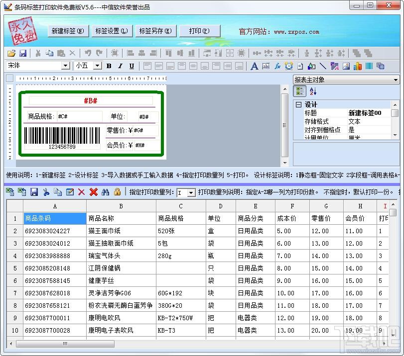Save the label design in the top toolbar
404x356 pixels.
click(23, 53)
